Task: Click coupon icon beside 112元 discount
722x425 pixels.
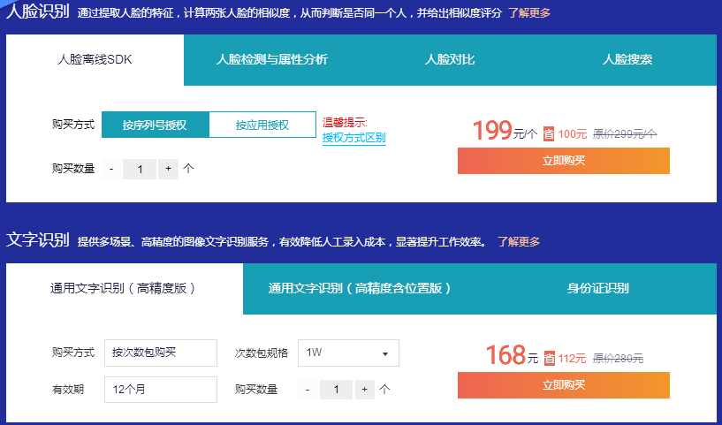Action: [x=549, y=359]
